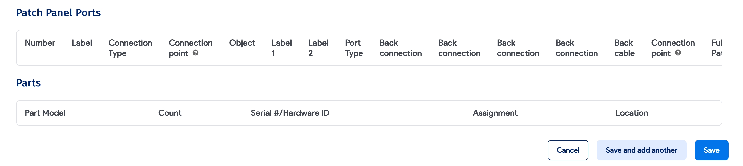The width and height of the screenshot is (743, 166).
Task: Select the Assignment column header
Action: [x=495, y=113]
